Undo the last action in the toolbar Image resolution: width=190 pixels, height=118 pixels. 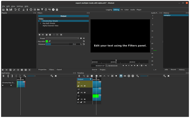(x=15, y=10)
